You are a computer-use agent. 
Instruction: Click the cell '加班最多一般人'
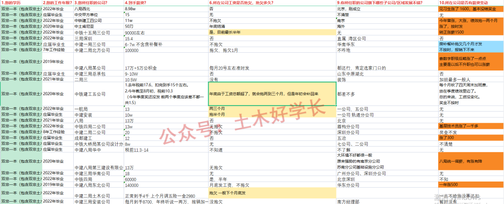coord(471,79)
